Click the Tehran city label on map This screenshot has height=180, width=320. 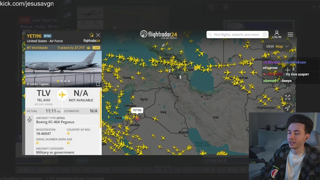(208, 95)
